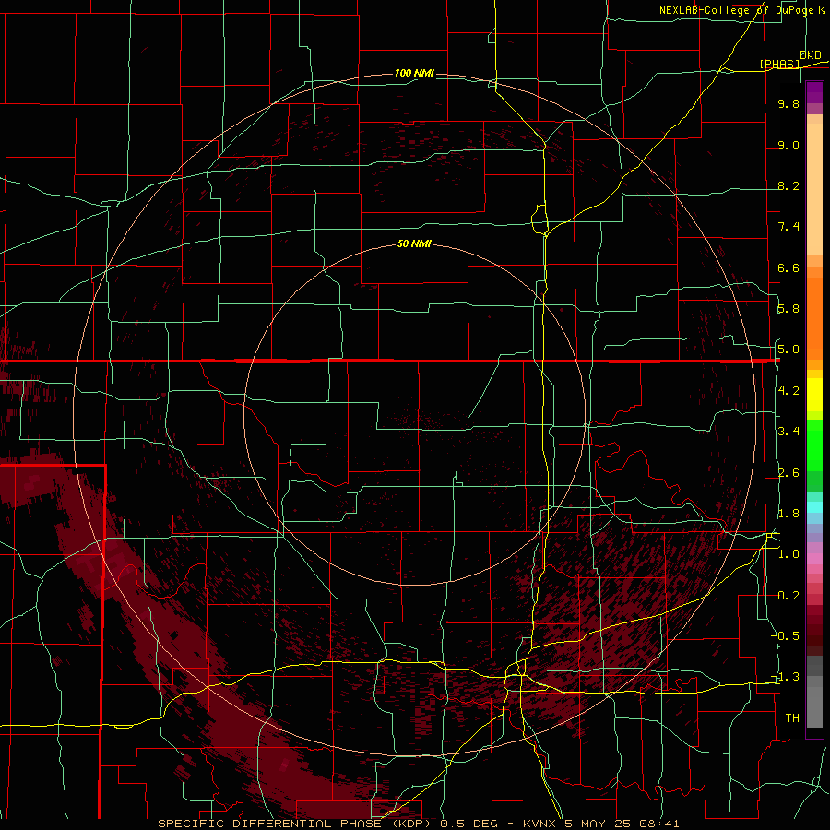The image size is (830, 830).
Task: Click the 4.2 value on color scale
Action: click(x=788, y=391)
